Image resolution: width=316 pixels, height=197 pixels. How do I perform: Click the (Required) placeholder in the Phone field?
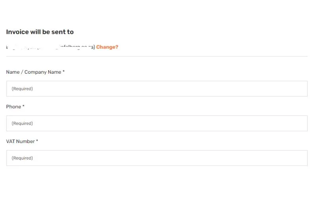[22, 123]
